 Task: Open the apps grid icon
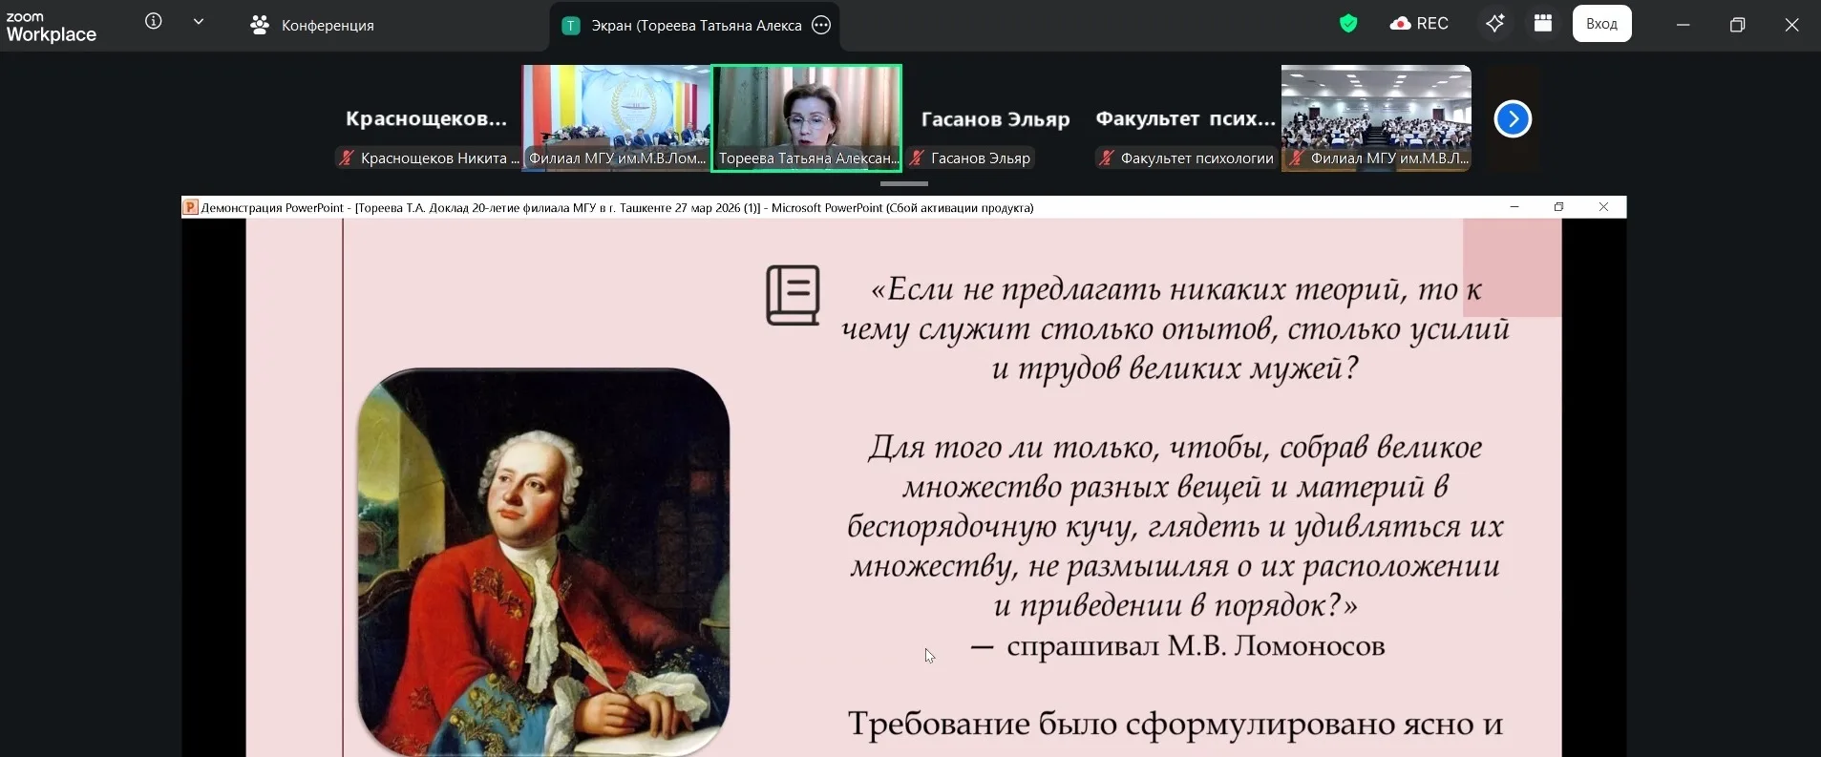1543,24
